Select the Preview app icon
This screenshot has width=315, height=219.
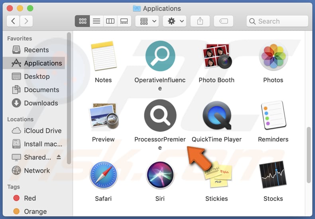pyautogui.click(x=104, y=116)
